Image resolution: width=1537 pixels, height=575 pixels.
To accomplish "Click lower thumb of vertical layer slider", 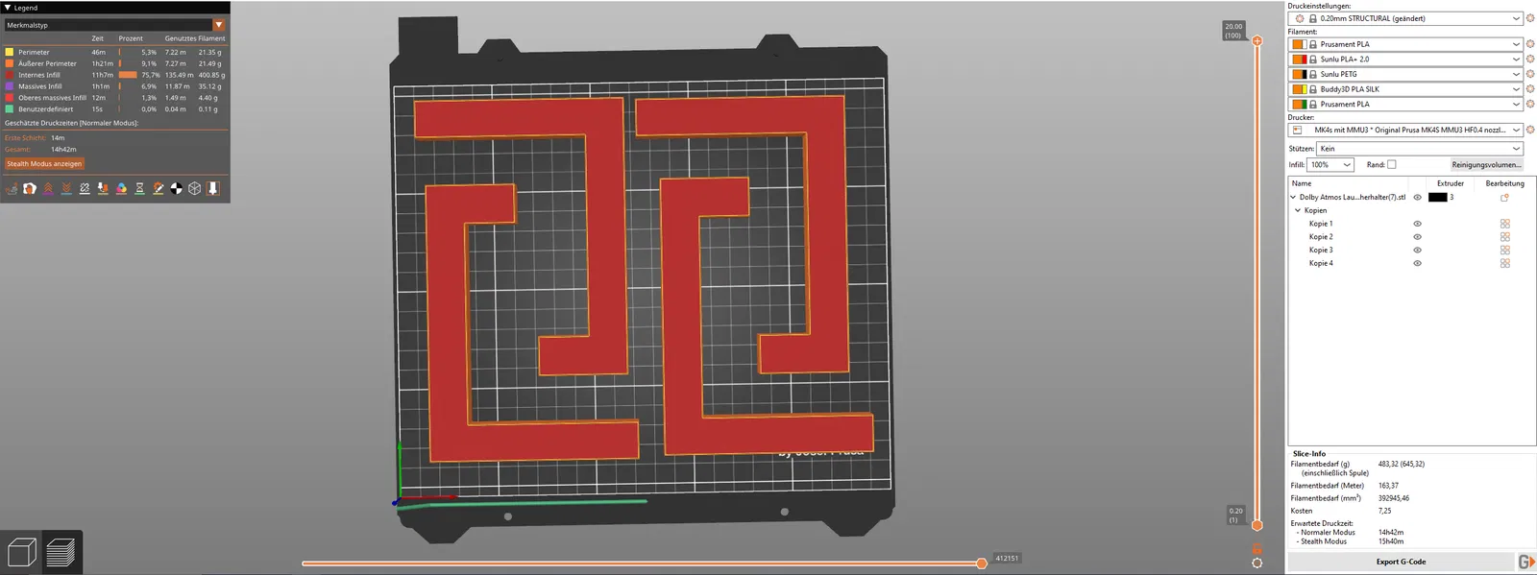I will click(1256, 525).
